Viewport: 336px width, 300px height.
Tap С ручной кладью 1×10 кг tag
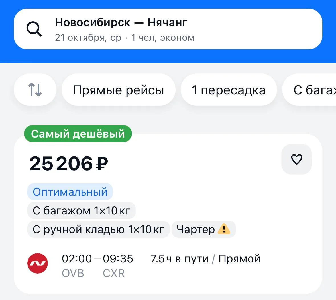click(x=99, y=229)
